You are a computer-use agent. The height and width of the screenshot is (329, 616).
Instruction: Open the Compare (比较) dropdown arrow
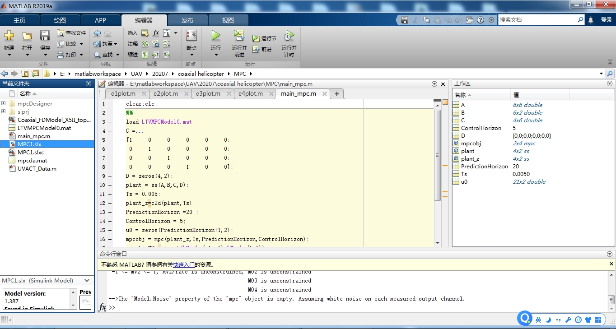(x=81, y=44)
